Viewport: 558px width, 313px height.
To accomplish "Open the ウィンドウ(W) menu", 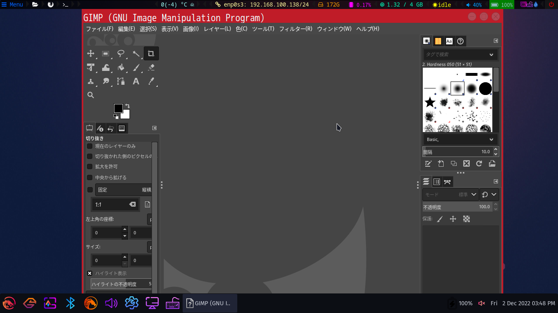I will point(334,29).
